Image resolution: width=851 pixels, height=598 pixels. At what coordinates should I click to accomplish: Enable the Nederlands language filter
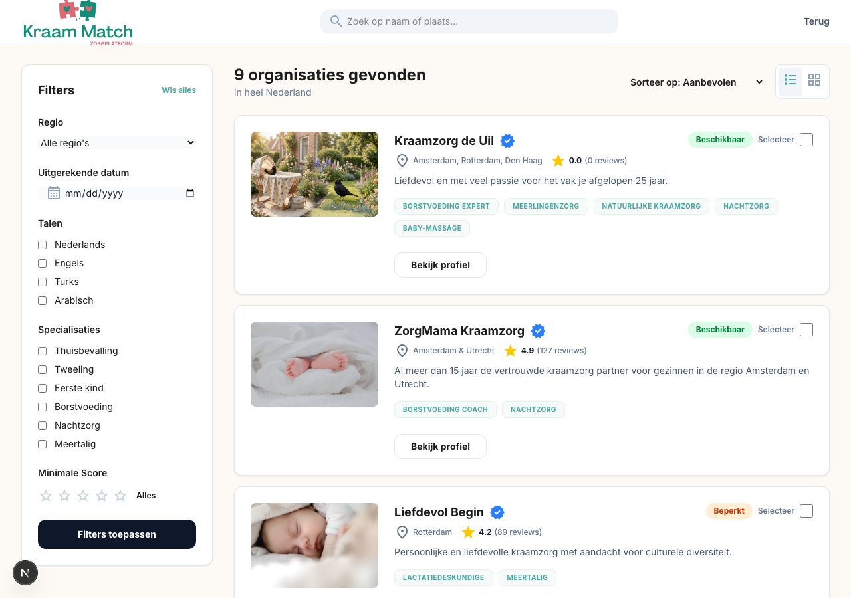tap(43, 245)
